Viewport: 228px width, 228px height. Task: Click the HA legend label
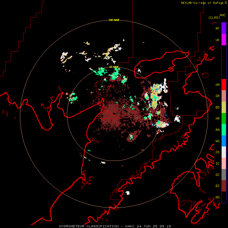(217, 85)
